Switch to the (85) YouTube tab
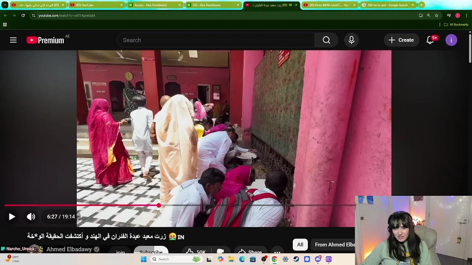The height and width of the screenshot is (265, 472). (x=96, y=5)
